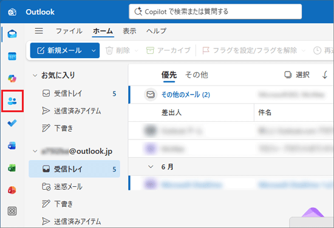The width and height of the screenshot is (334, 228).
Task: Click the アーカイブ archive box icon
Action: 150,50
